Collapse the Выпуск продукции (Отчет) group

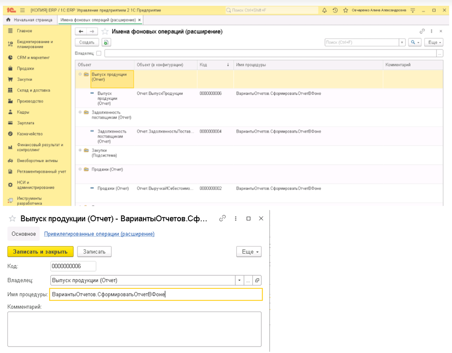click(x=80, y=74)
